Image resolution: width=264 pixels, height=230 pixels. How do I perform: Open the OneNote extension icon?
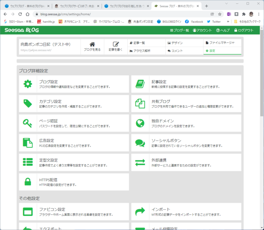click(229, 14)
